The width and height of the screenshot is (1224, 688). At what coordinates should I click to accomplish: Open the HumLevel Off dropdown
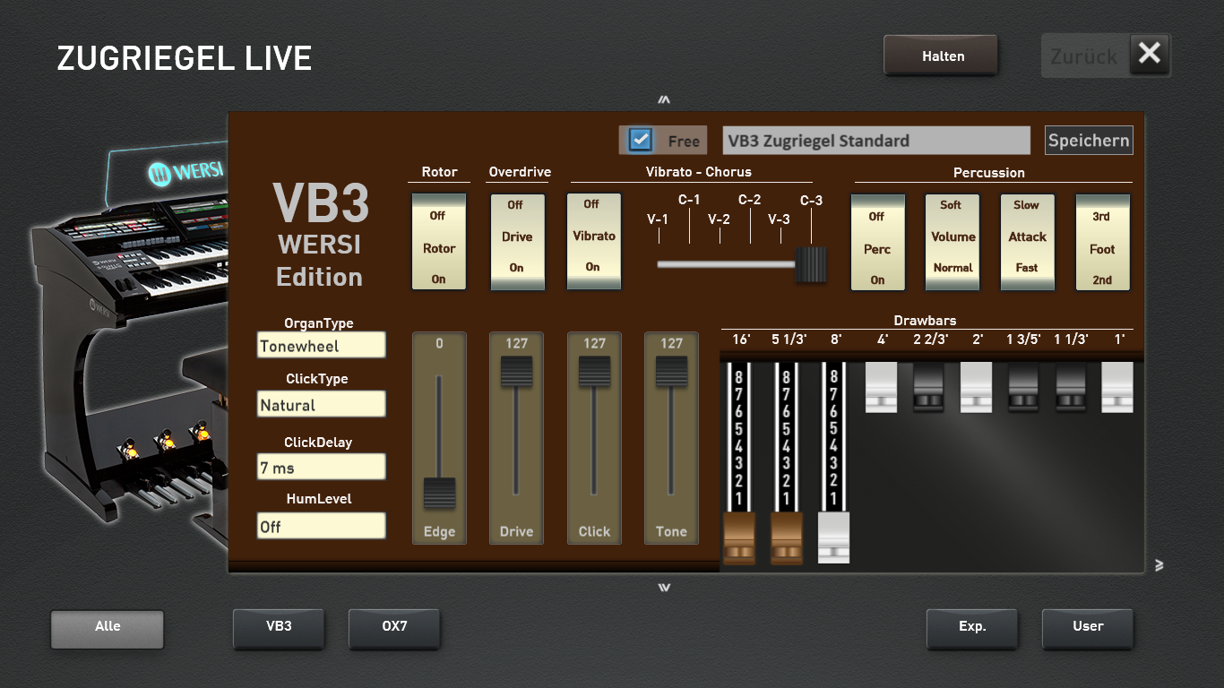click(x=321, y=527)
